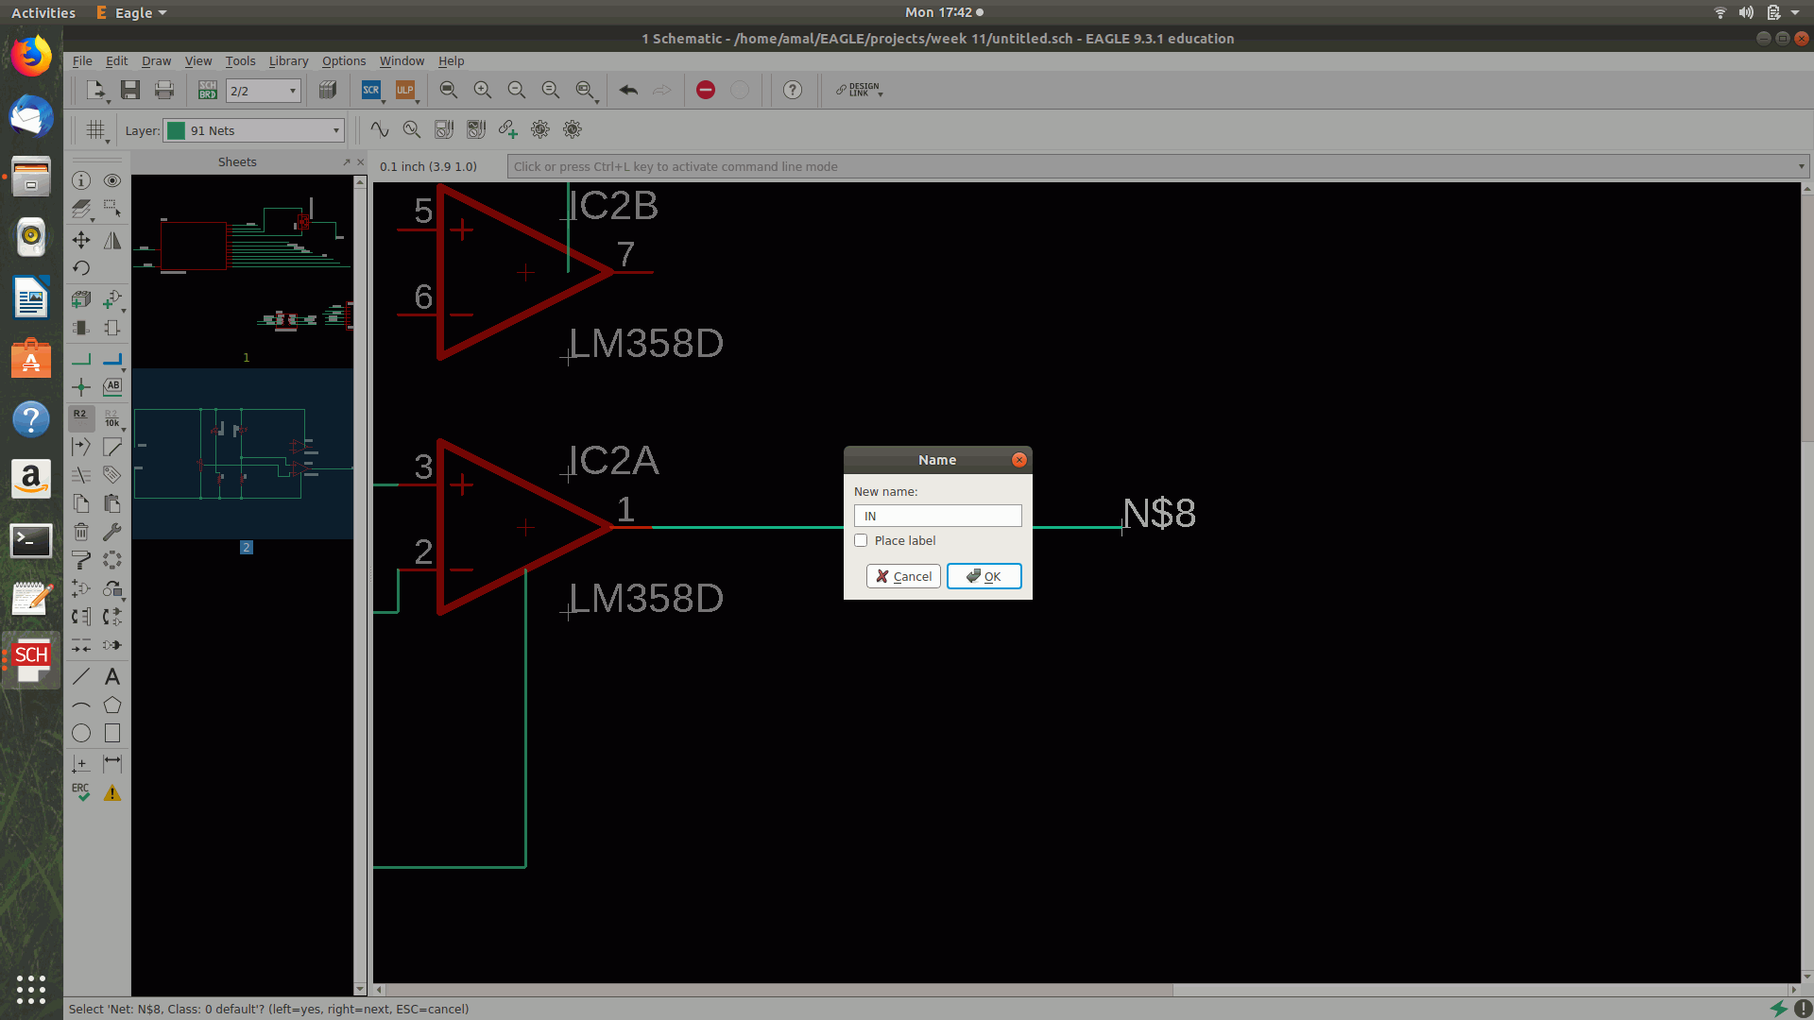The width and height of the screenshot is (1814, 1020).
Task: Open the Draw menu
Action: [156, 61]
